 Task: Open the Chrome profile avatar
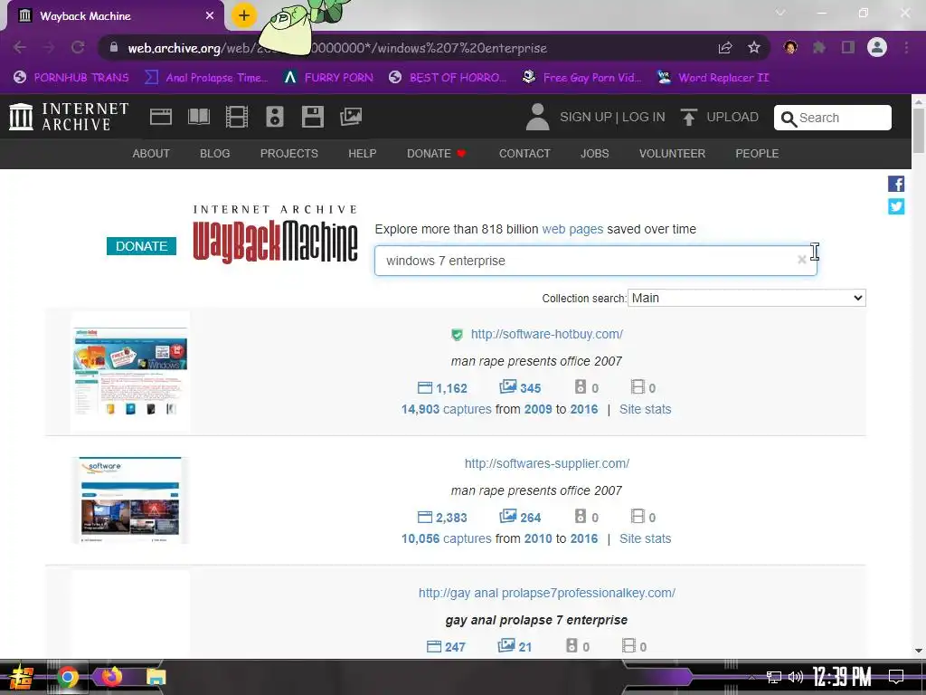click(x=877, y=47)
